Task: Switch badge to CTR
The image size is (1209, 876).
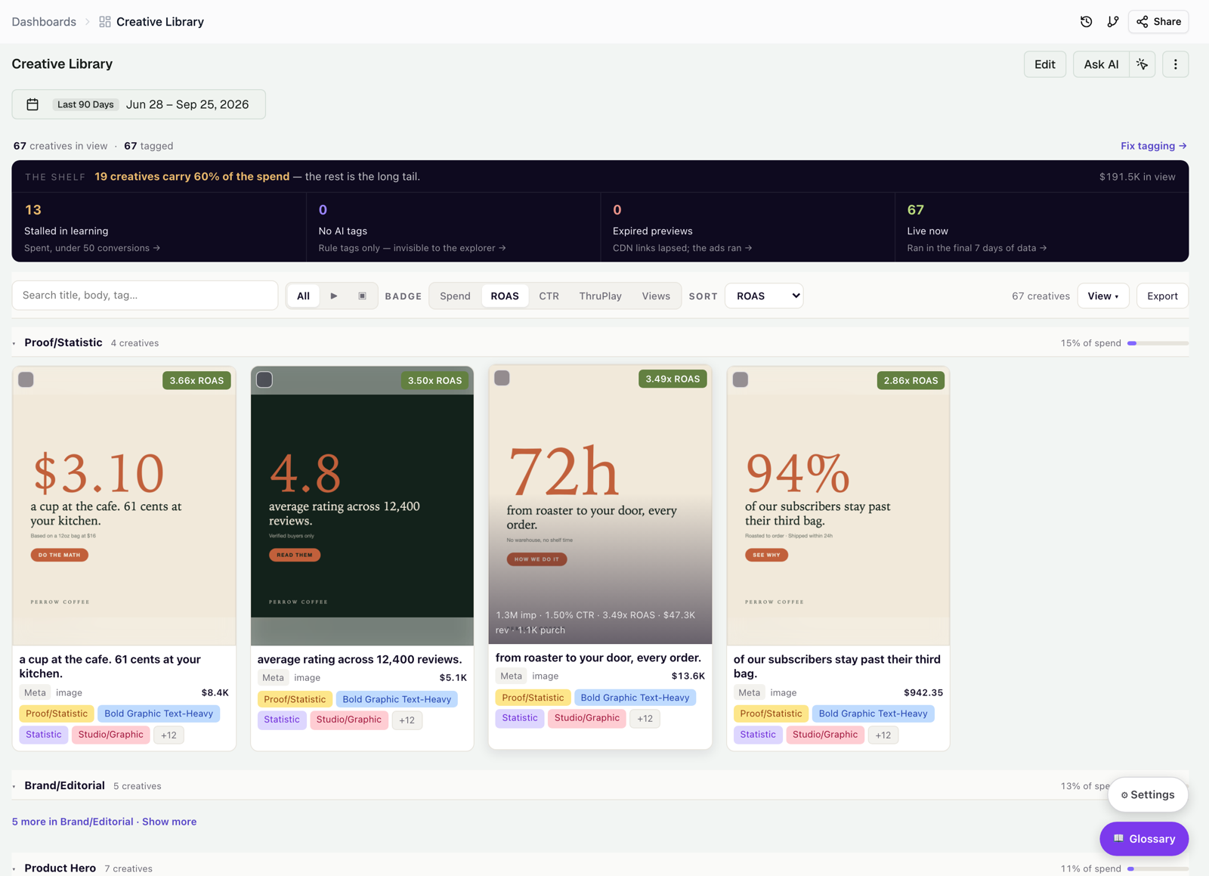Action: (549, 296)
